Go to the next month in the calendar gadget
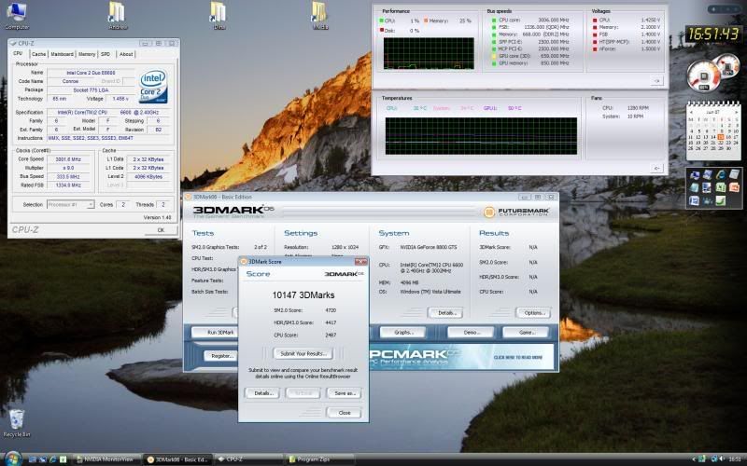Viewport: 747px width, 466px height. click(736, 112)
